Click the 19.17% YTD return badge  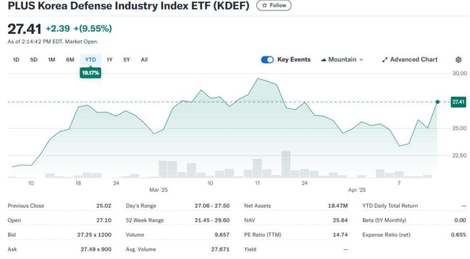tap(90, 73)
